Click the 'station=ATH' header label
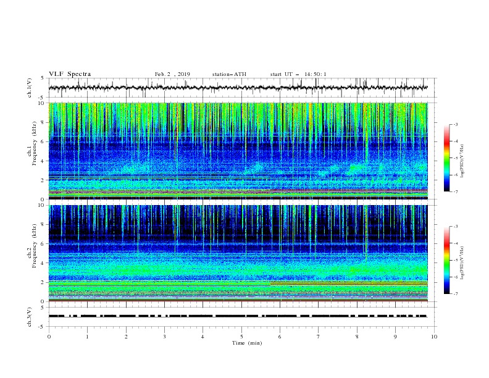Image resolution: width=489 pixels, height=378 pixels. point(229,74)
